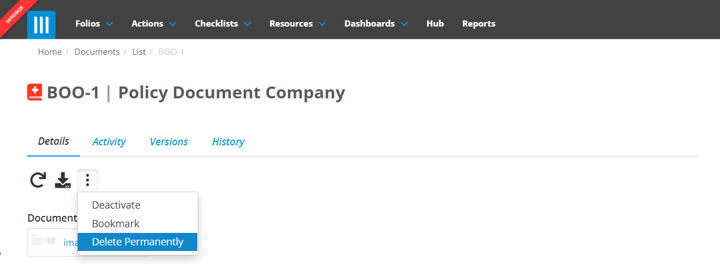720x264 pixels.
Task: Open the document file thumbnail
Action: [x=43, y=242]
